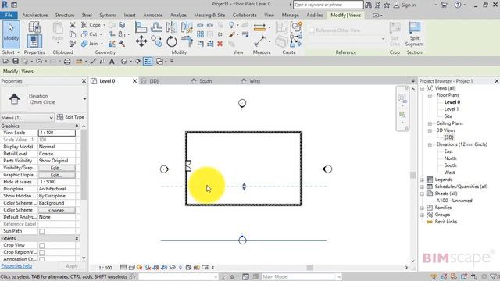Image resolution: width=500 pixels, height=281 pixels.
Task: Click Sign In in title bar
Action: pos(405,5)
